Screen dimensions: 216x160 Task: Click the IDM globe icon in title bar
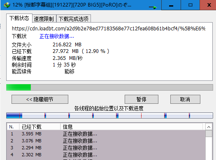pos(7,5)
